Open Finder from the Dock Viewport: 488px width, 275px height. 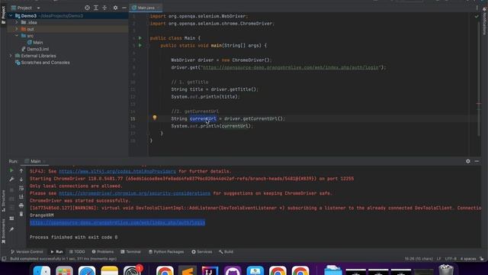click(x=42, y=270)
